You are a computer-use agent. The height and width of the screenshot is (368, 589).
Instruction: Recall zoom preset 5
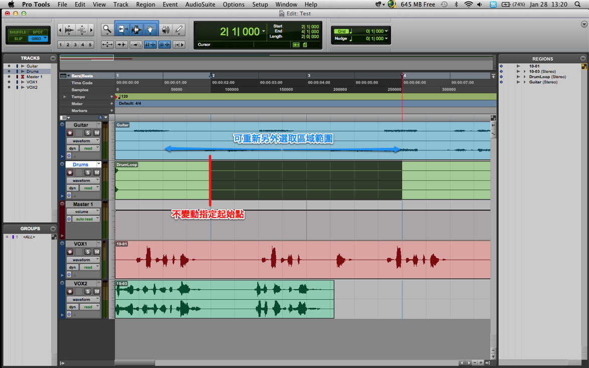click(x=90, y=44)
